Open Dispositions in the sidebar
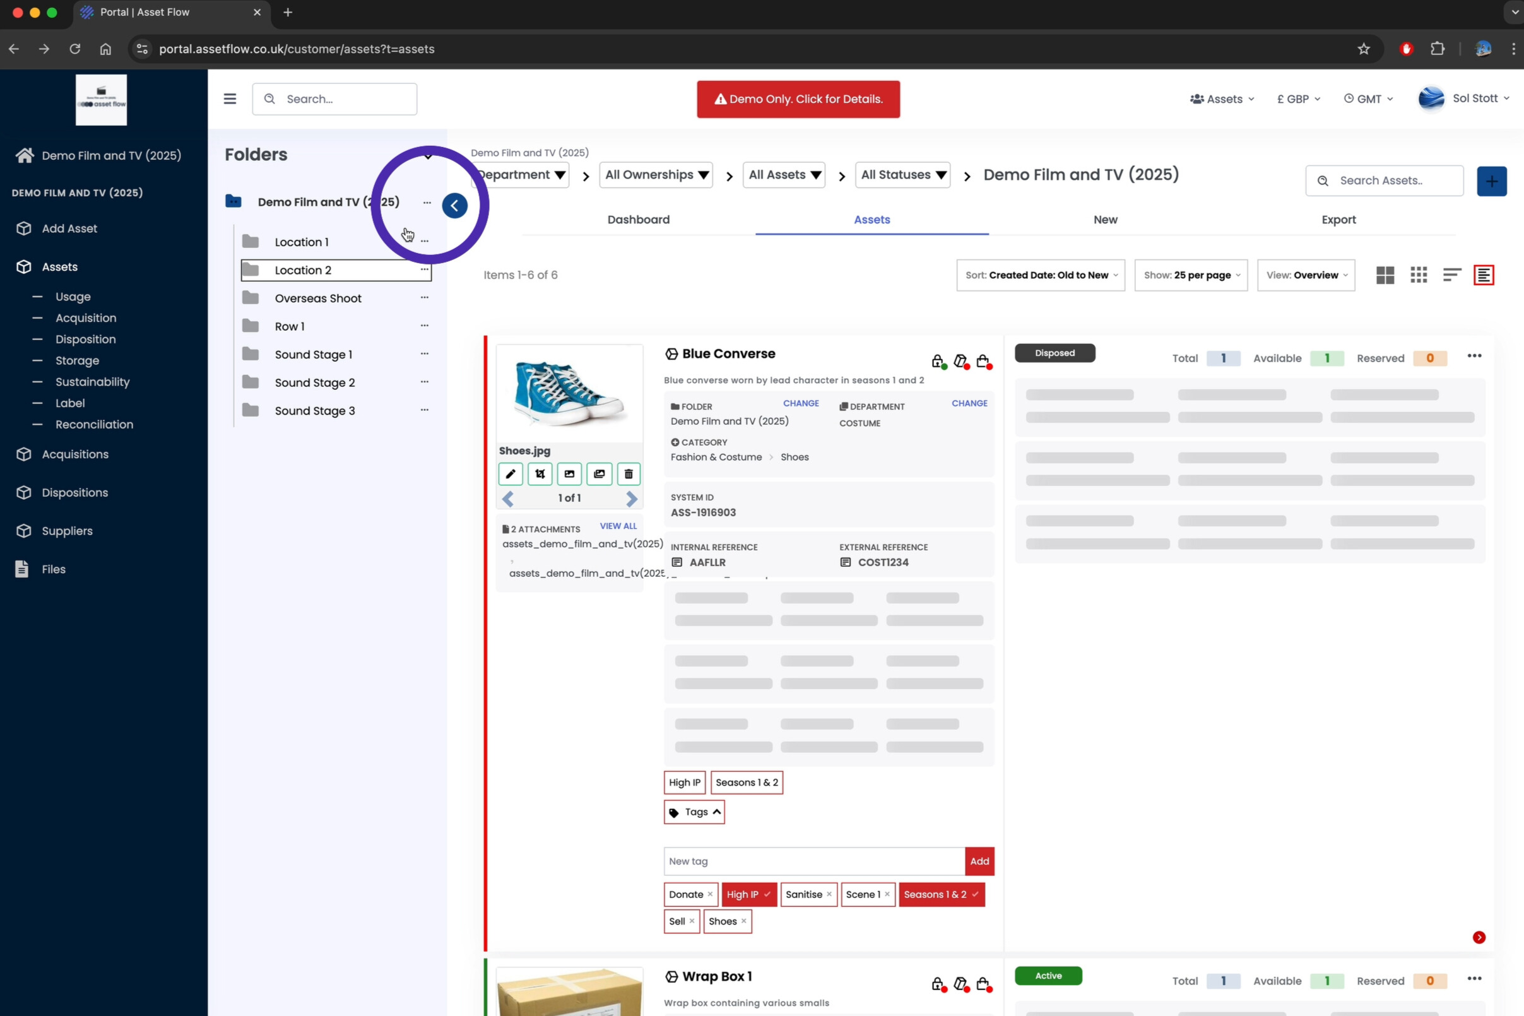Screen dimensions: 1524x1016 tap(75, 492)
